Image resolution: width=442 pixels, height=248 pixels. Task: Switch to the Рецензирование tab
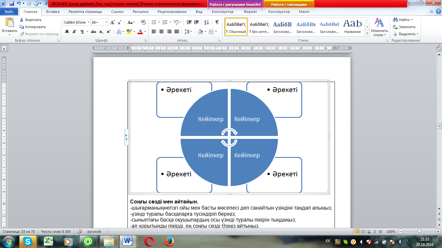coord(172,12)
